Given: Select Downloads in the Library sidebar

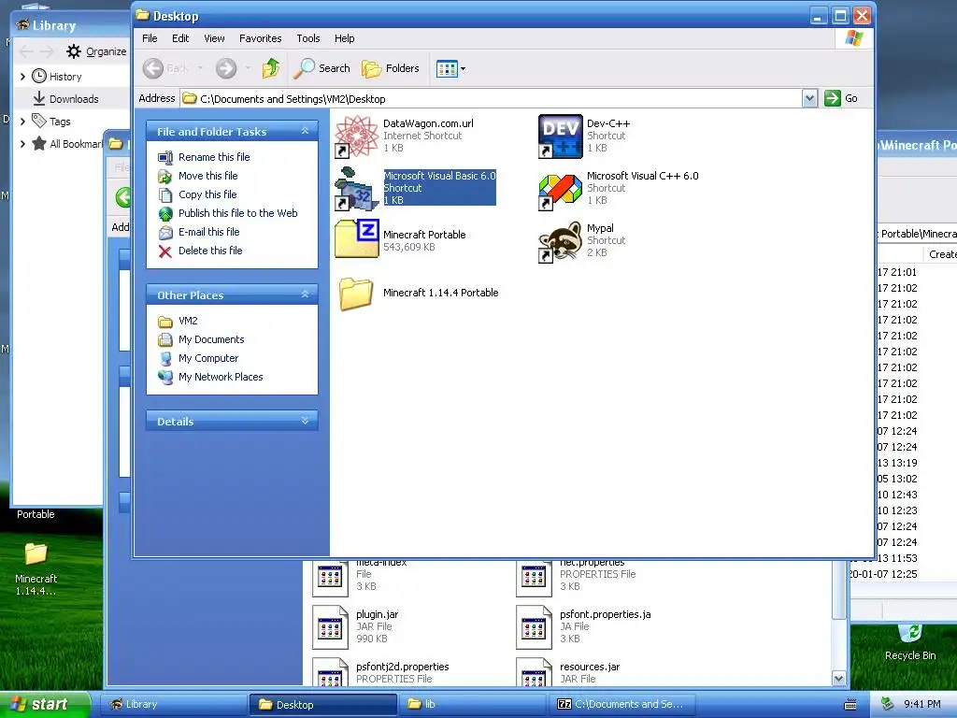Looking at the screenshot, I should tap(74, 99).
